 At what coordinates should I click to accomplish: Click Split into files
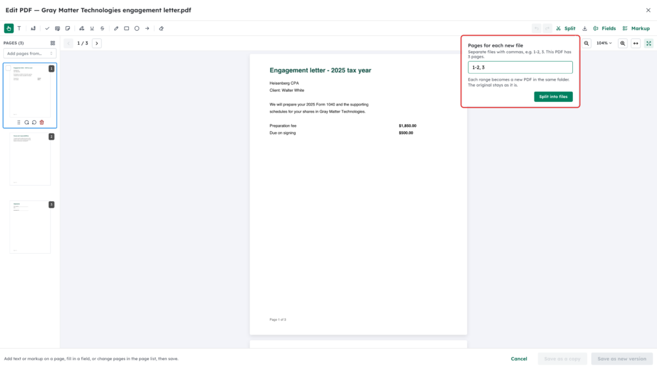click(x=553, y=97)
